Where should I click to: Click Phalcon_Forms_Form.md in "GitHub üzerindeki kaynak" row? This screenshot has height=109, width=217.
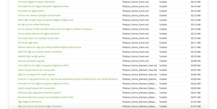[135, 61]
